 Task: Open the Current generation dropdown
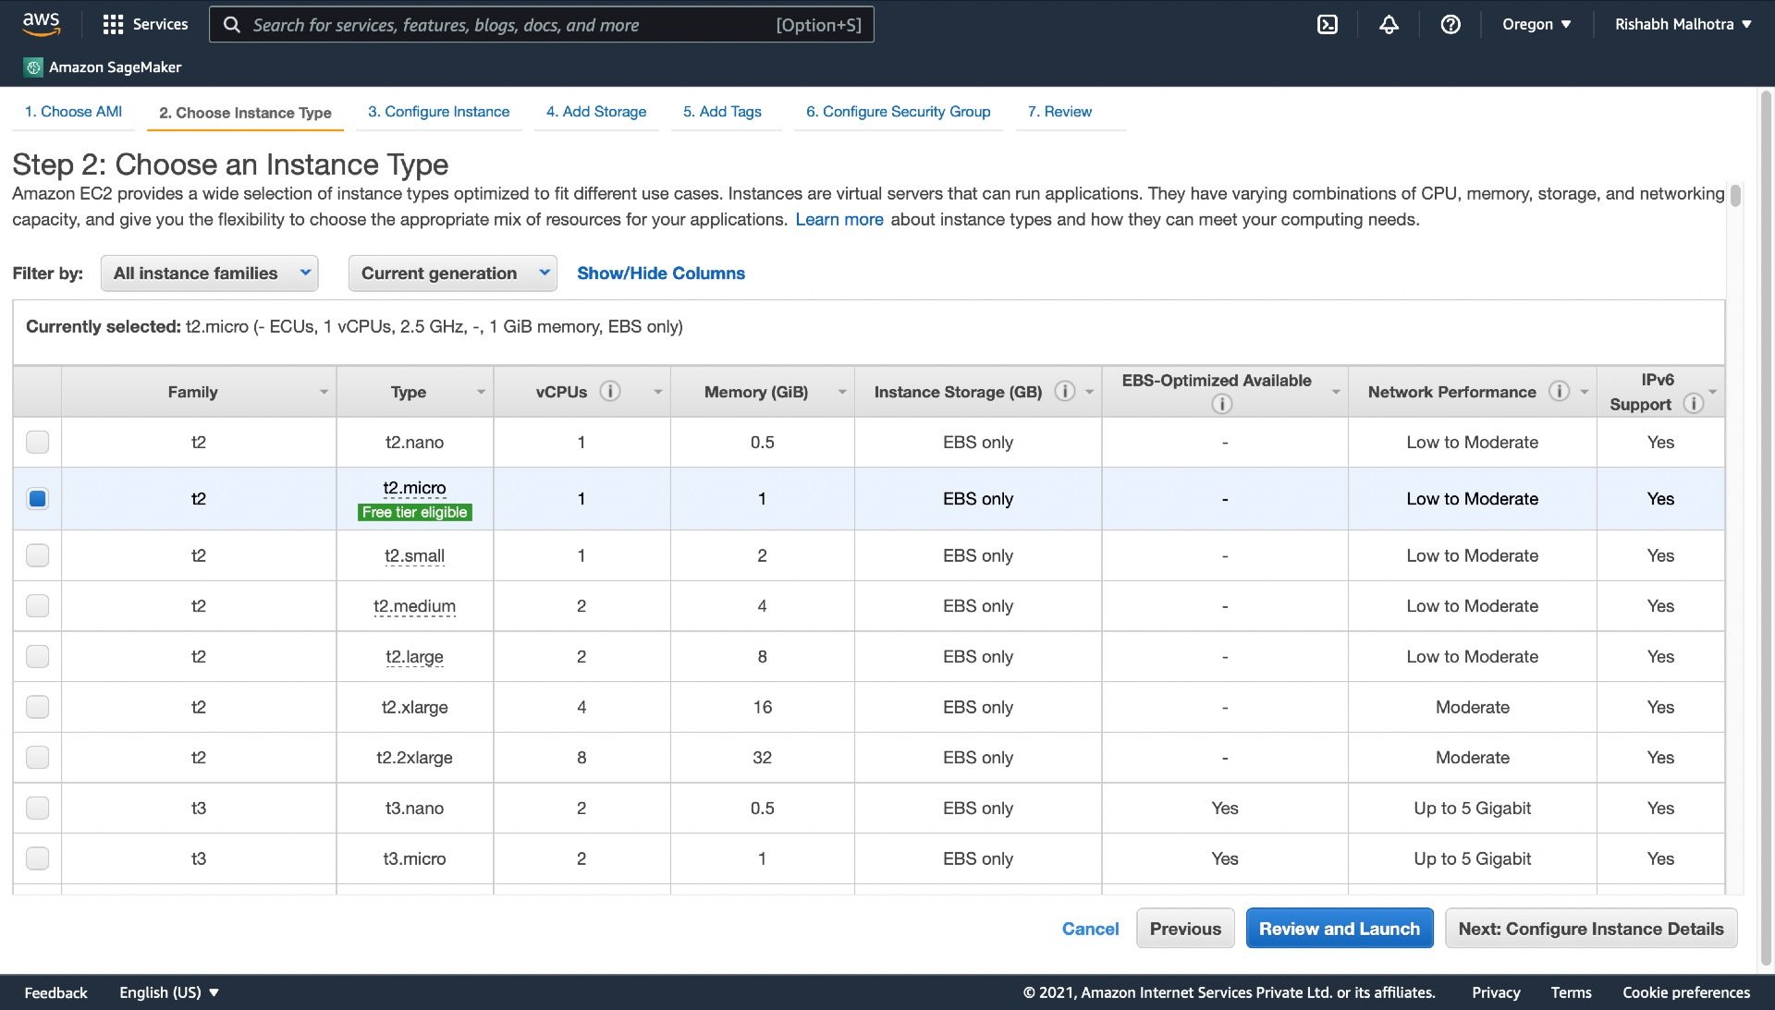tap(452, 274)
